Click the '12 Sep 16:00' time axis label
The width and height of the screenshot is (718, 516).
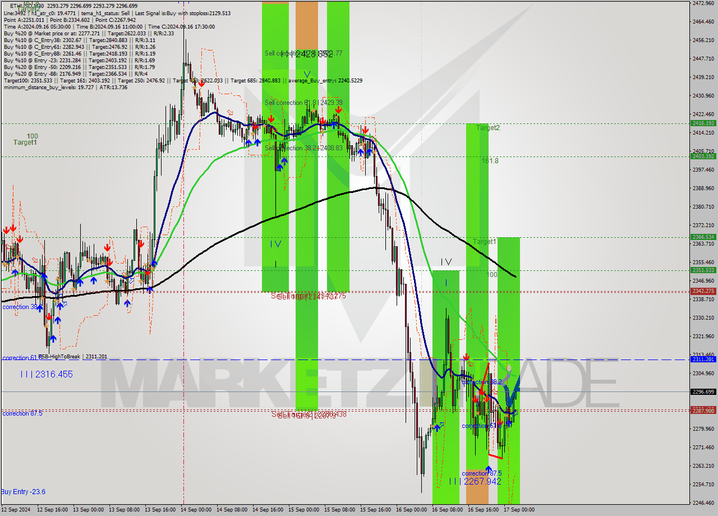[x=53, y=510]
